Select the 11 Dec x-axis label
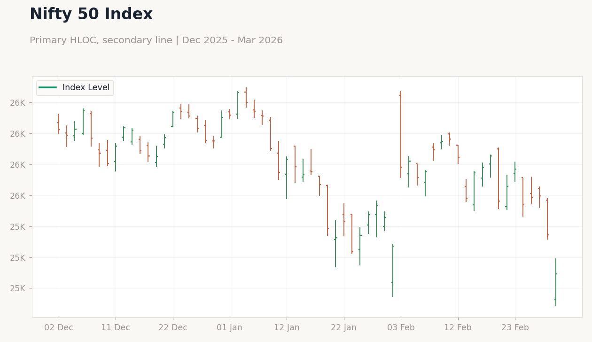 tap(116, 328)
